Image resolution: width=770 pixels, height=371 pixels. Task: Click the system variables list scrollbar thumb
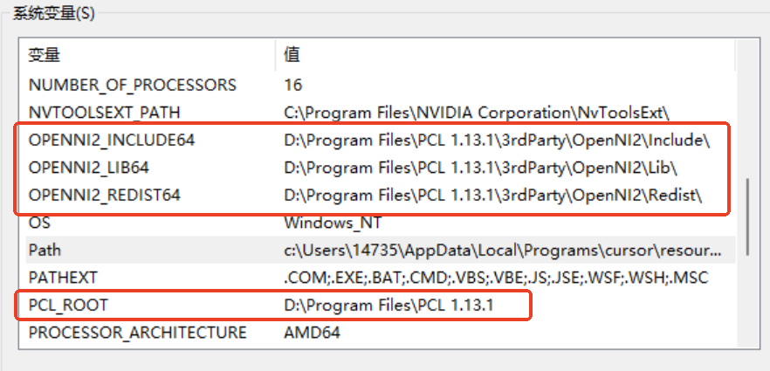[x=747, y=216]
